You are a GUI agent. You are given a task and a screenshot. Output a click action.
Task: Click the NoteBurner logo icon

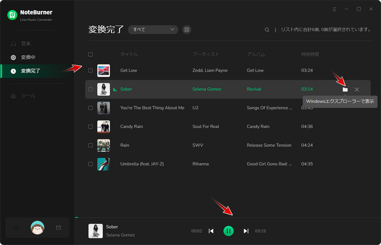(12, 15)
